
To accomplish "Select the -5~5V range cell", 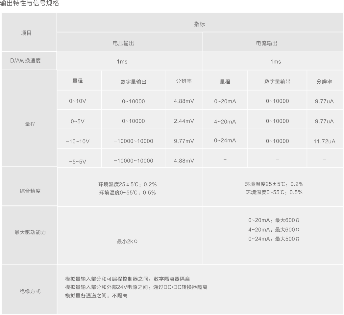I will coord(78,161).
